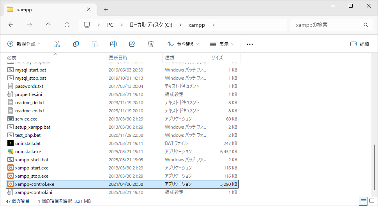Click the Cut scissors icon in toolbar
The image size is (378, 206).
[x=57, y=44]
